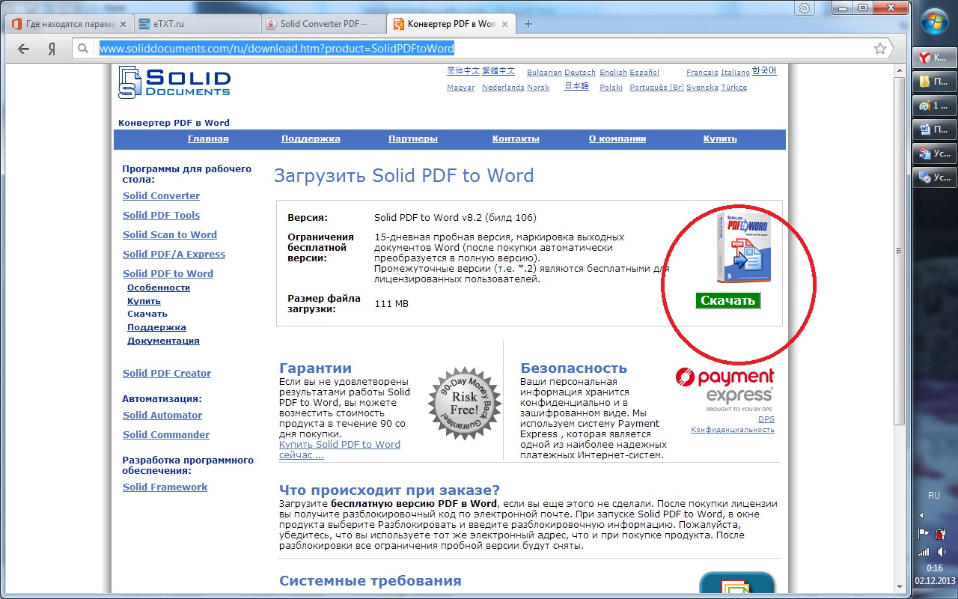The width and height of the screenshot is (958, 599).
Task: Open the folder taskbar item
Action: (x=934, y=82)
